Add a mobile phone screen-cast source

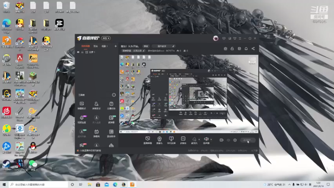point(171,140)
